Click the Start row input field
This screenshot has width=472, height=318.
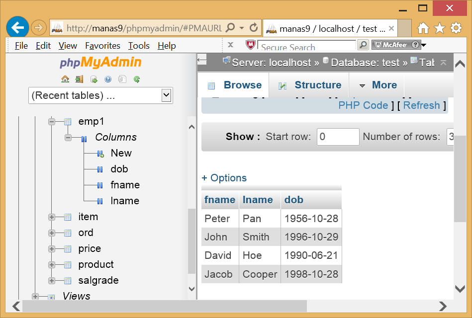click(338, 137)
